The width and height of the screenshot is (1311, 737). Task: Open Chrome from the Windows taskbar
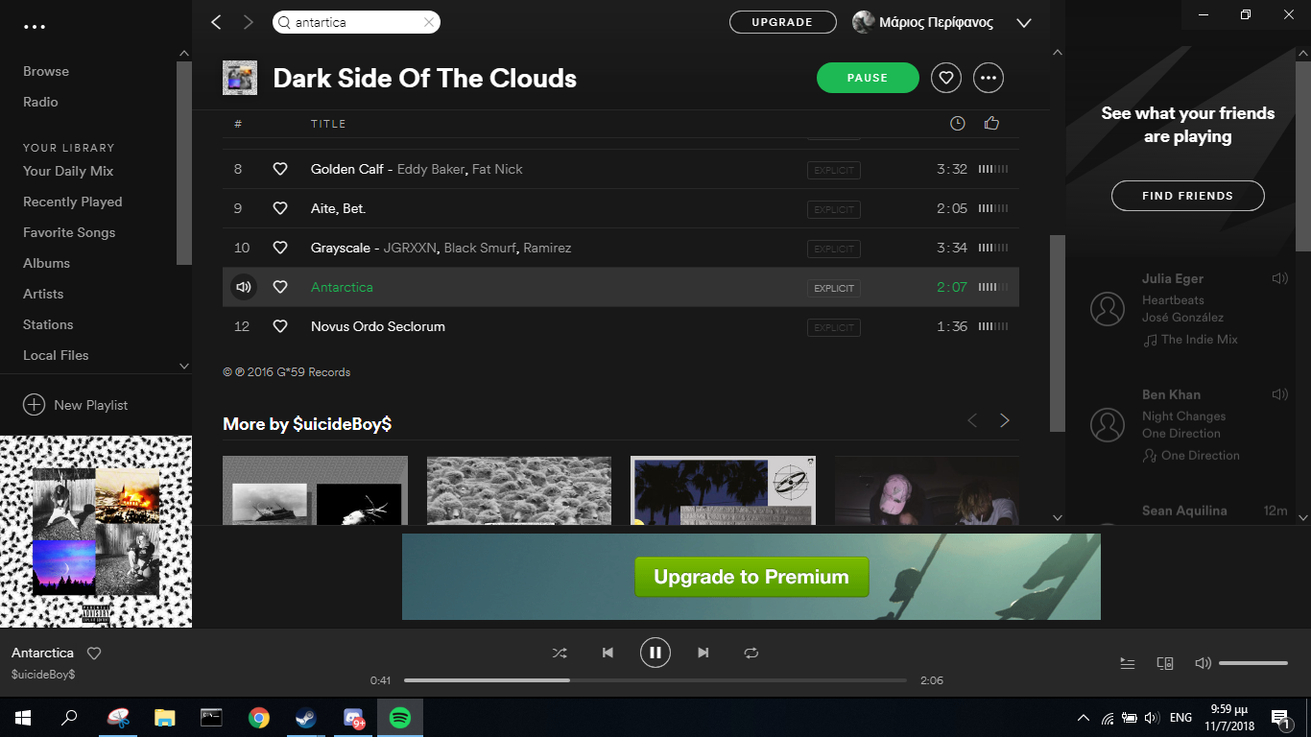click(x=258, y=718)
